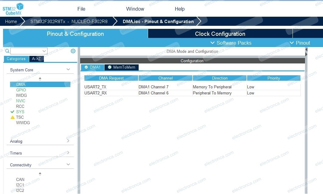The height and width of the screenshot is (194, 323).
Task: Expand the Analog category
Action: 68,141
